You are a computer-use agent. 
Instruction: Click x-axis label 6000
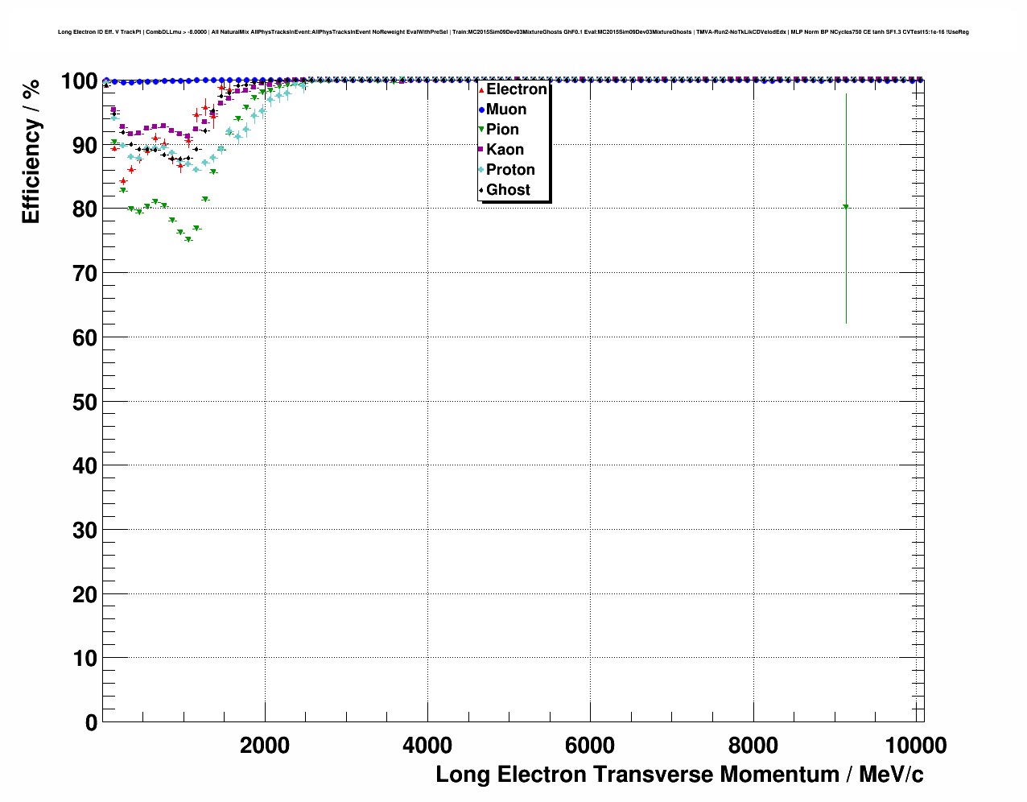[x=590, y=746]
